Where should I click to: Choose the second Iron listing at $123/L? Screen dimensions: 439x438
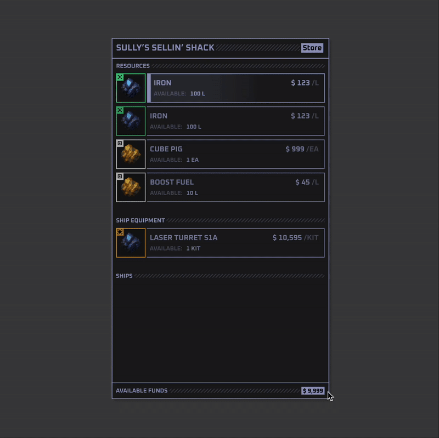point(236,121)
